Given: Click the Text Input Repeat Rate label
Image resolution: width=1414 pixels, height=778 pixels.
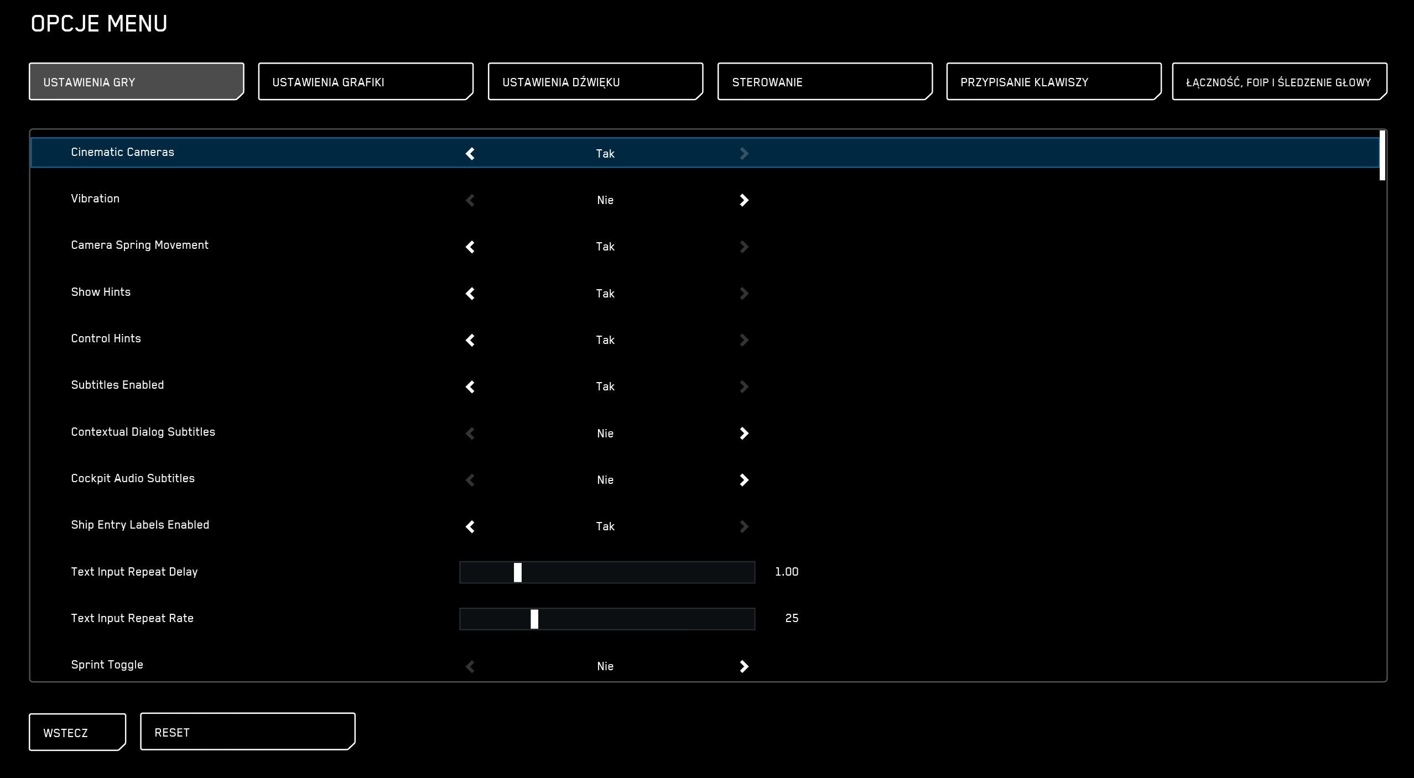Looking at the screenshot, I should click(132, 618).
